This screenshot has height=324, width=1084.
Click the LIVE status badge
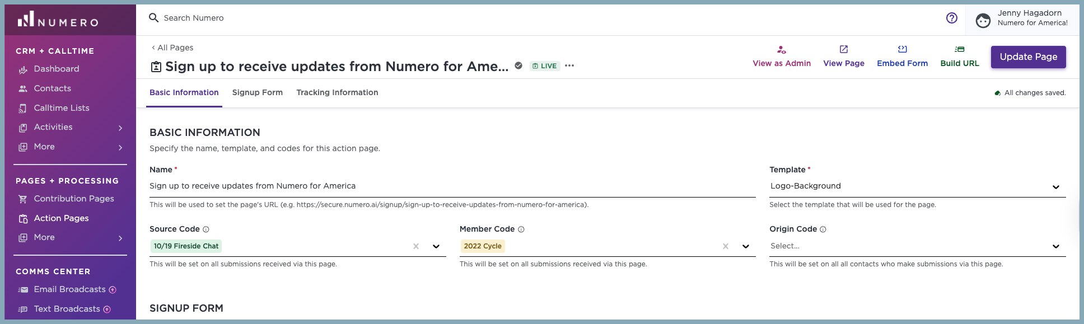[545, 66]
